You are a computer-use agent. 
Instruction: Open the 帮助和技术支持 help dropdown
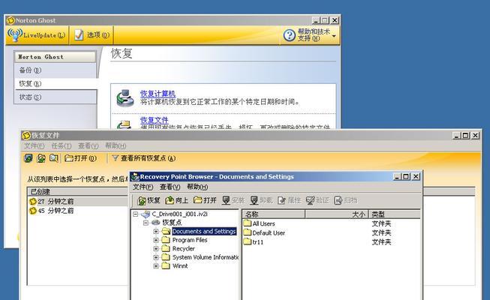click(x=309, y=35)
